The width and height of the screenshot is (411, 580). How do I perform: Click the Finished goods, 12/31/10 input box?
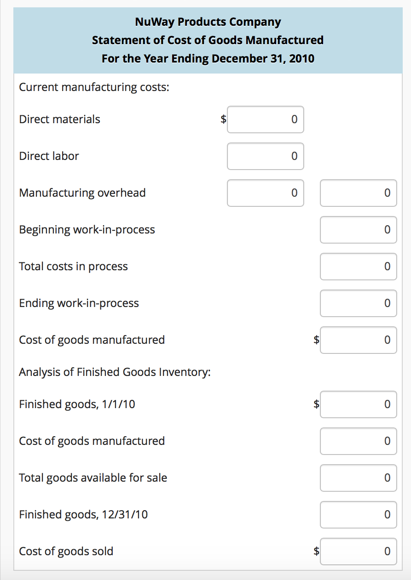pyautogui.click(x=359, y=515)
